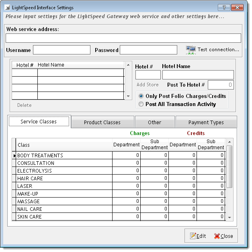The image size is (252, 252).
Task: Switch to the Product Classes tab
Action: [x=102, y=123]
